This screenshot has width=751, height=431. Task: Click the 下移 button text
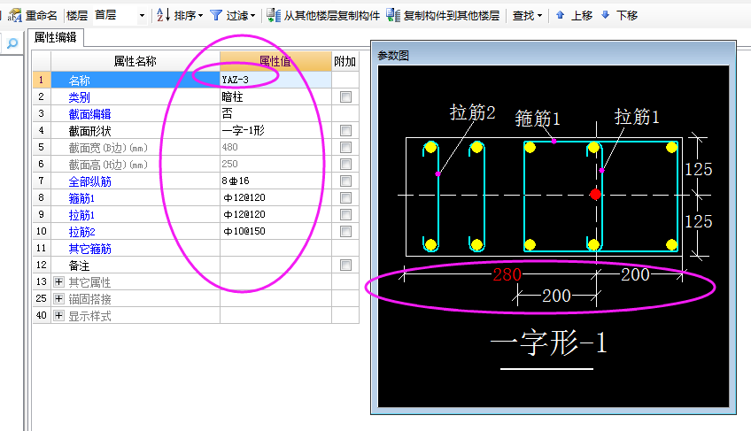(627, 16)
